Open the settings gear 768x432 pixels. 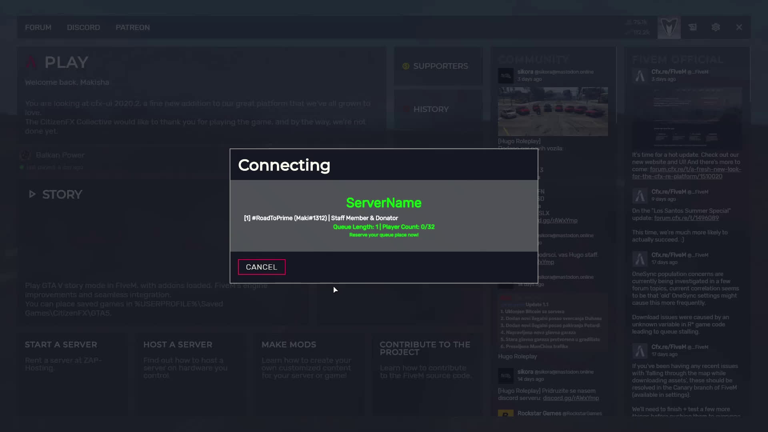[x=716, y=27]
